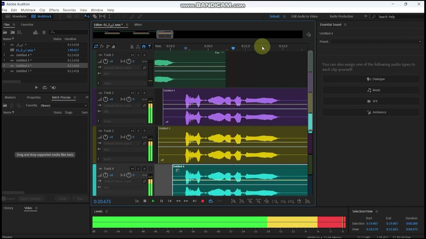
Task: Expand Track 1 automation Read section
Action: coord(98,83)
